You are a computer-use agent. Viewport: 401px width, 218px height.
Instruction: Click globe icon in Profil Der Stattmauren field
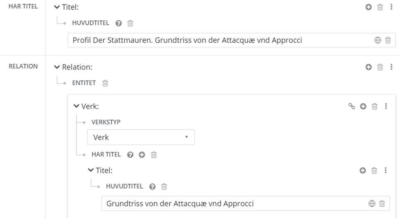click(377, 40)
